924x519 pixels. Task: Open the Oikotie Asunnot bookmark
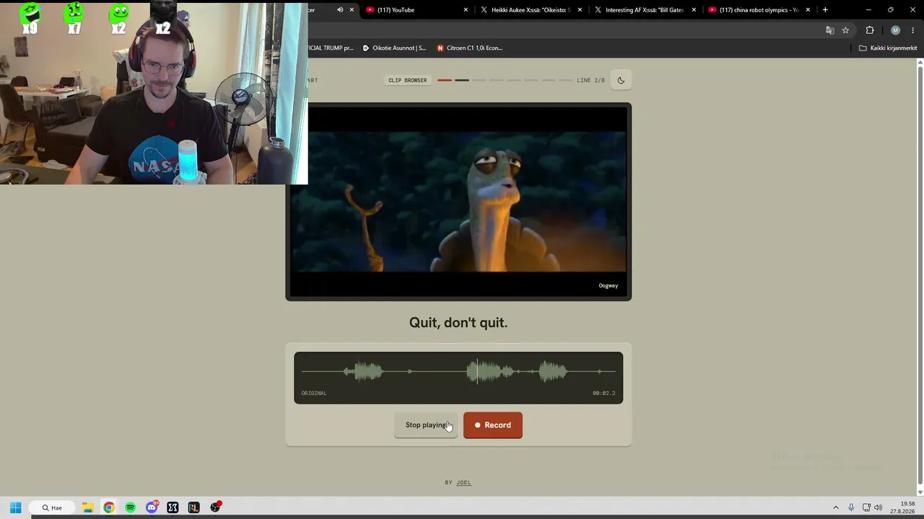pyautogui.click(x=394, y=48)
